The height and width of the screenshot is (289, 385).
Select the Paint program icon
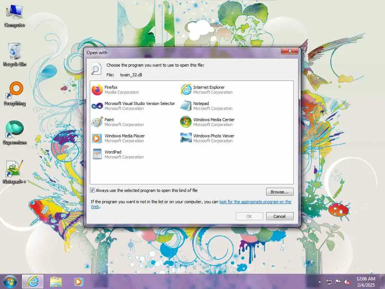click(x=97, y=122)
